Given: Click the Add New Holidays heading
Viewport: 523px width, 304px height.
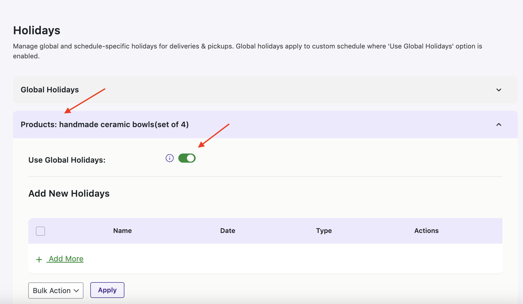Looking at the screenshot, I should coord(69,193).
